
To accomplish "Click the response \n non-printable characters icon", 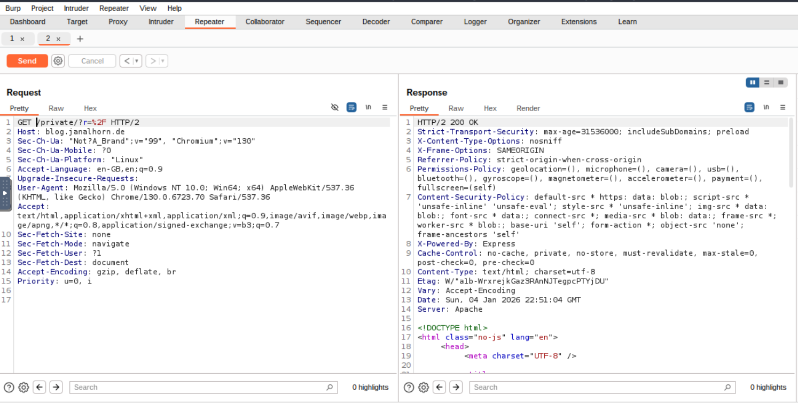I will [766, 107].
